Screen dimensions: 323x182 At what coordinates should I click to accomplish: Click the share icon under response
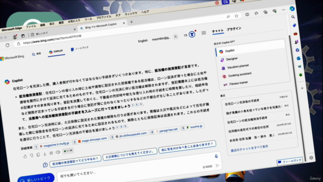[51, 153]
